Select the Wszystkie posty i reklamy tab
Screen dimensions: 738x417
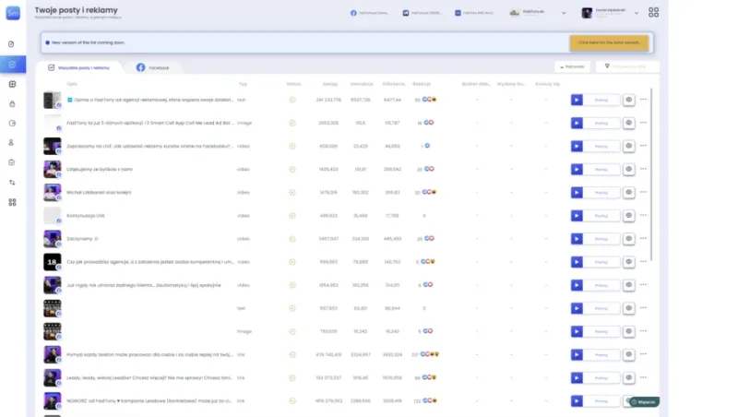84,67
